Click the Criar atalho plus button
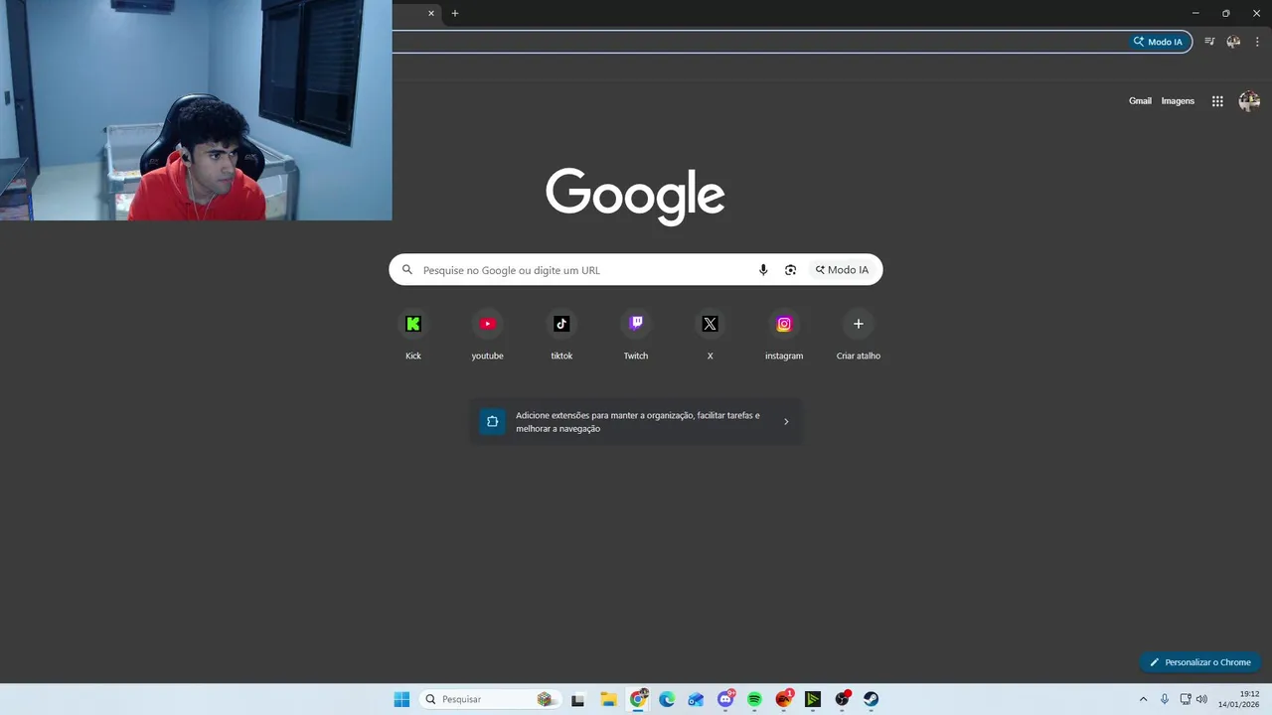This screenshot has width=1272, height=715. 859,324
